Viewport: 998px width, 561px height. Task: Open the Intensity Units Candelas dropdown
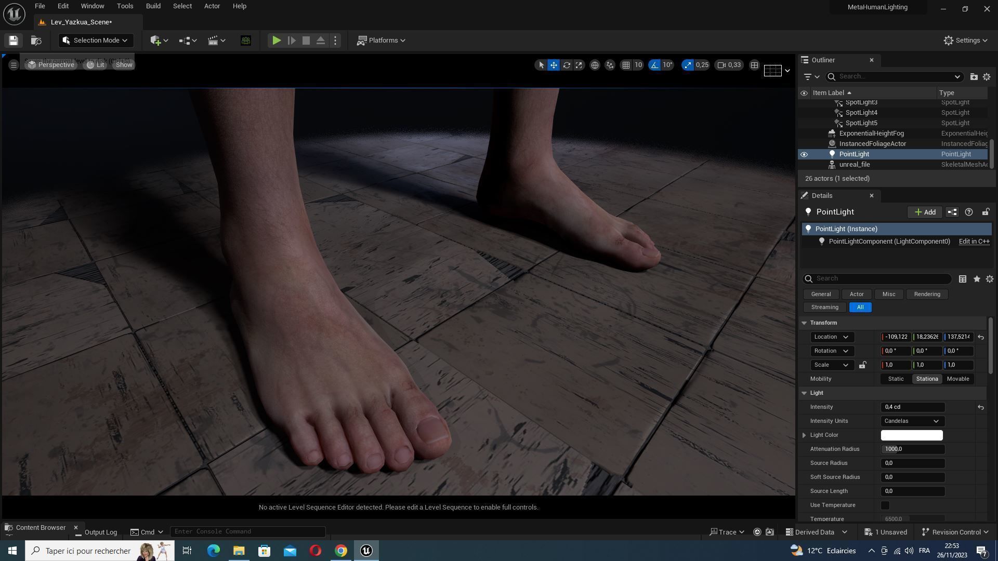tap(912, 421)
